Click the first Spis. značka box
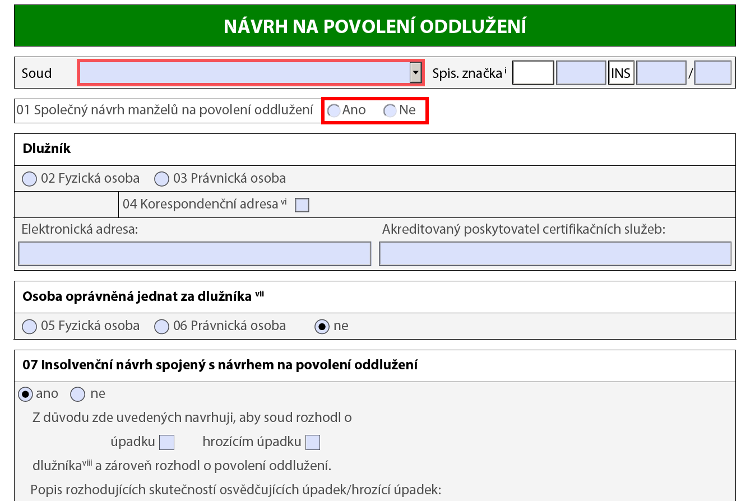The width and height of the screenshot is (755, 501). [532, 72]
